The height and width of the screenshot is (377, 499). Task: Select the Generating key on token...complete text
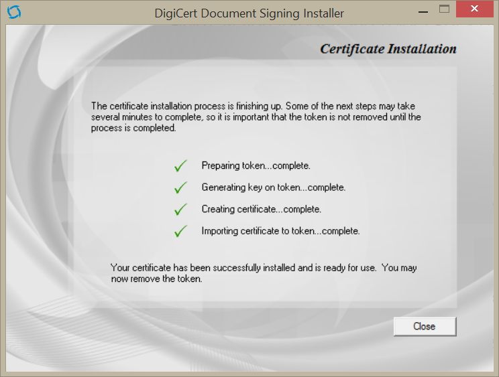click(273, 188)
